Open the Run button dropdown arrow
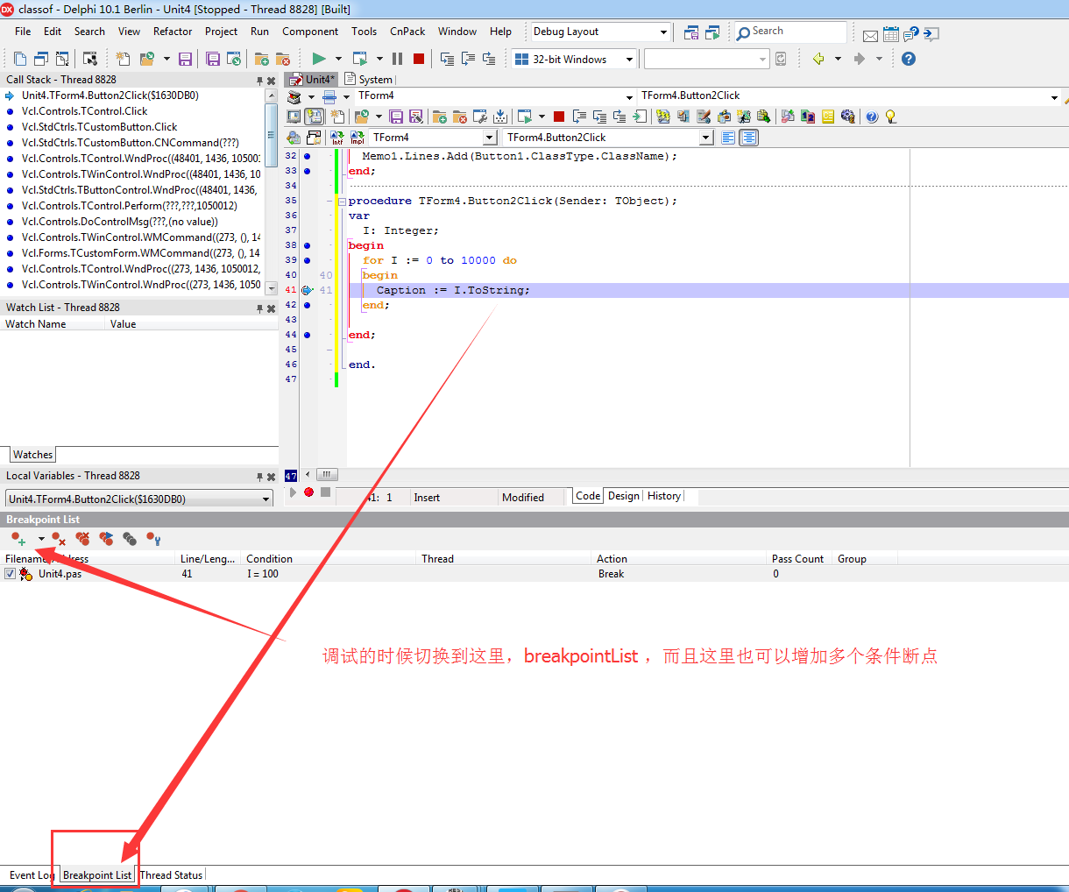 point(338,59)
